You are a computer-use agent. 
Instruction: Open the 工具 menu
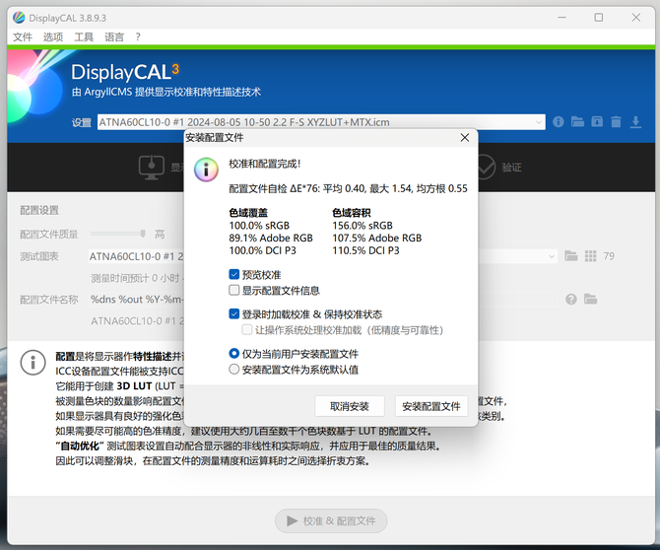tap(84, 37)
